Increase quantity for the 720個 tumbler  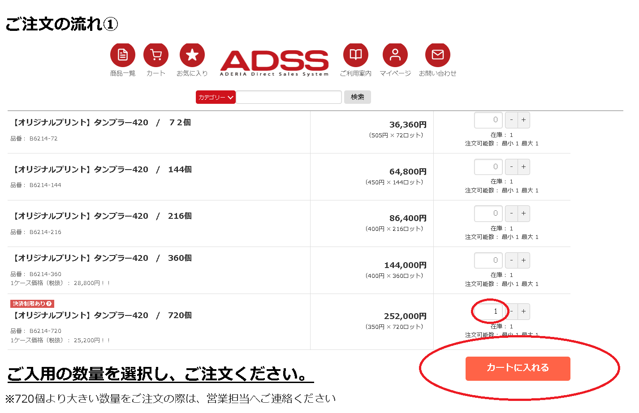(523, 311)
